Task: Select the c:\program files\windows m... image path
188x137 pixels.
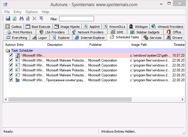Action: pyautogui.click(x=150, y=80)
